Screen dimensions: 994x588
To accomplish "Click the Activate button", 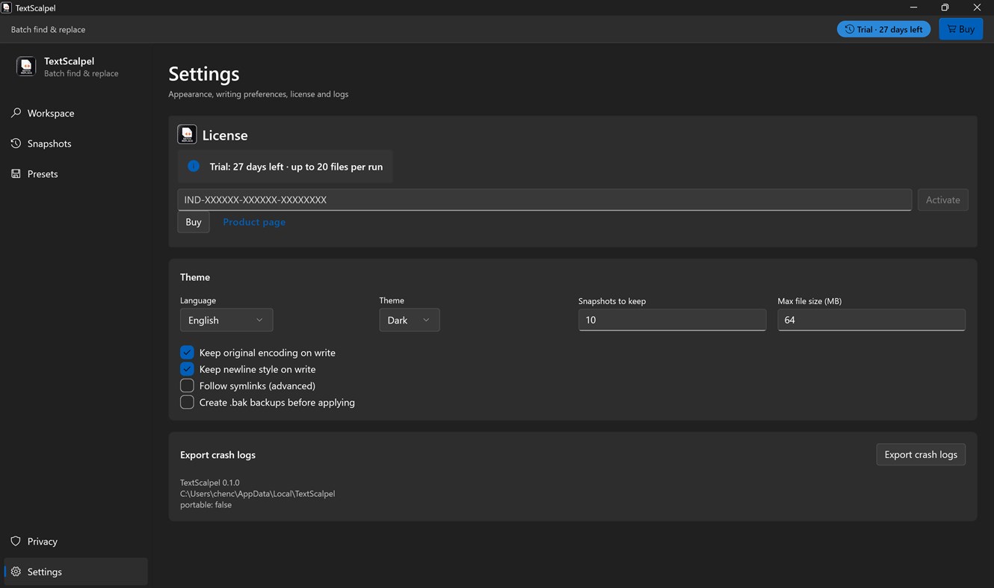I will pyautogui.click(x=942, y=199).
